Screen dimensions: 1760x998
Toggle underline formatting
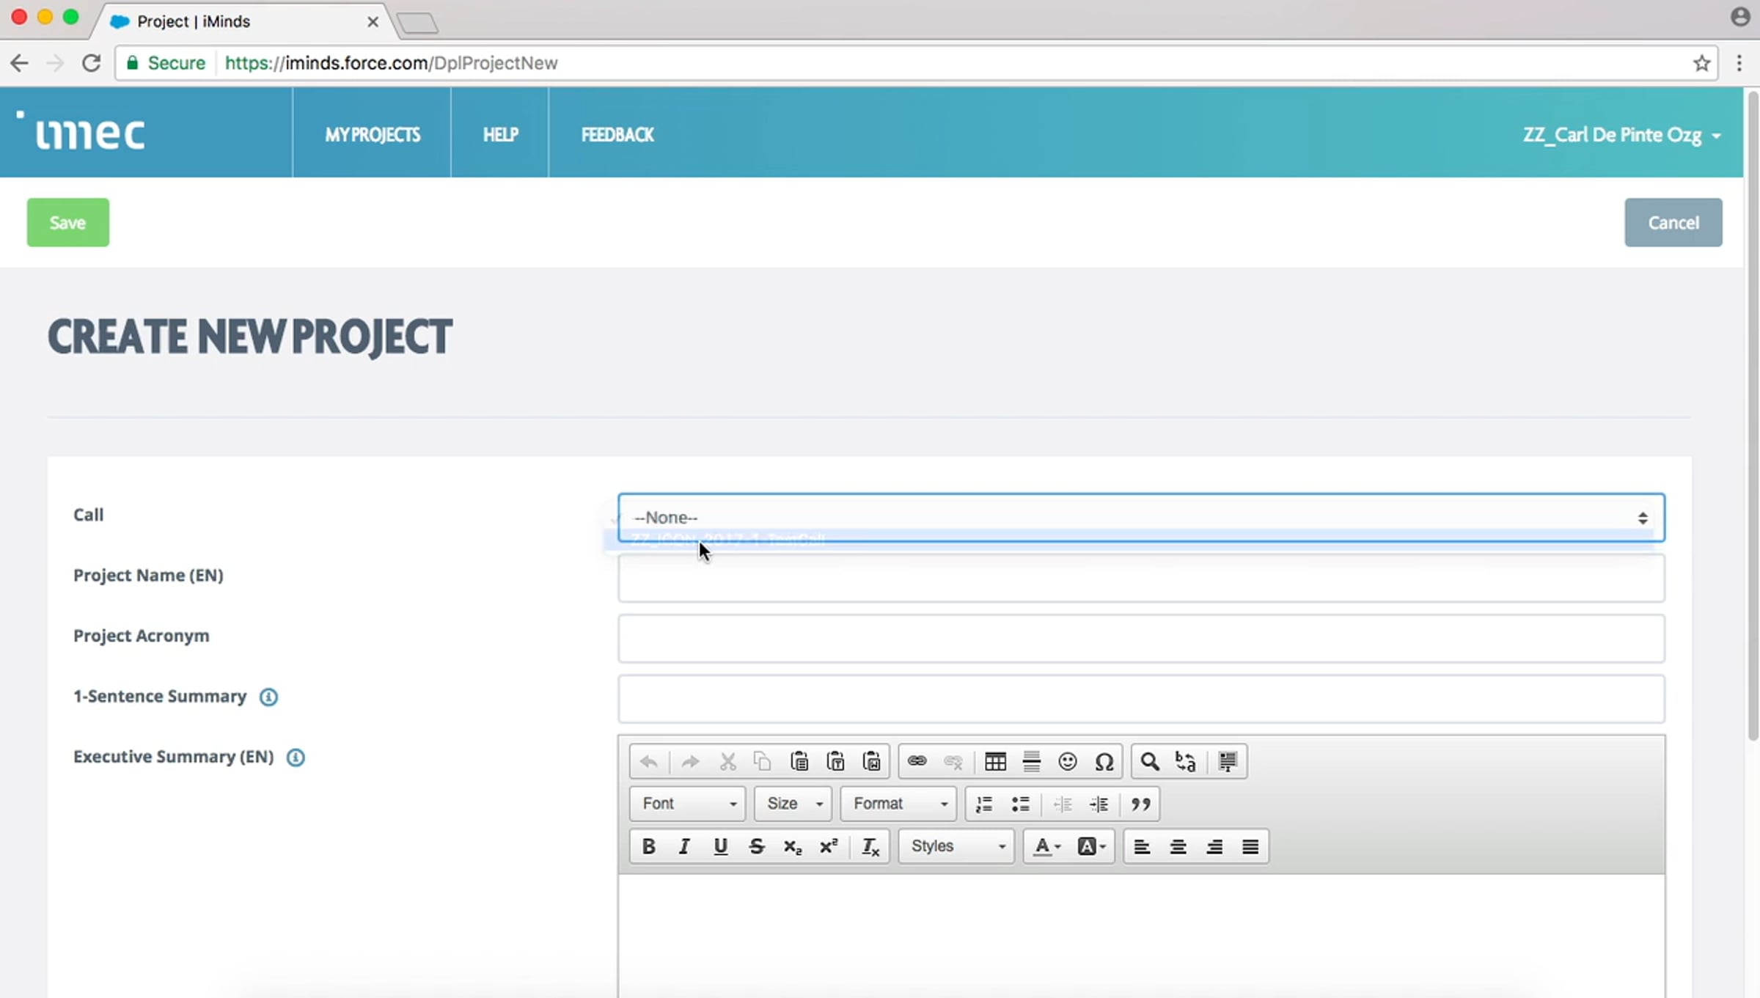pos(721,847)
